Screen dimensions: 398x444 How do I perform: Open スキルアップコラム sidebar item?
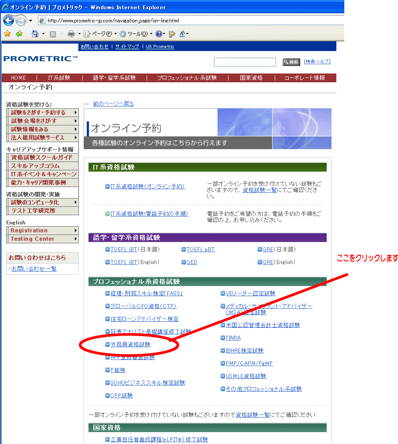(x=43, y=166)
